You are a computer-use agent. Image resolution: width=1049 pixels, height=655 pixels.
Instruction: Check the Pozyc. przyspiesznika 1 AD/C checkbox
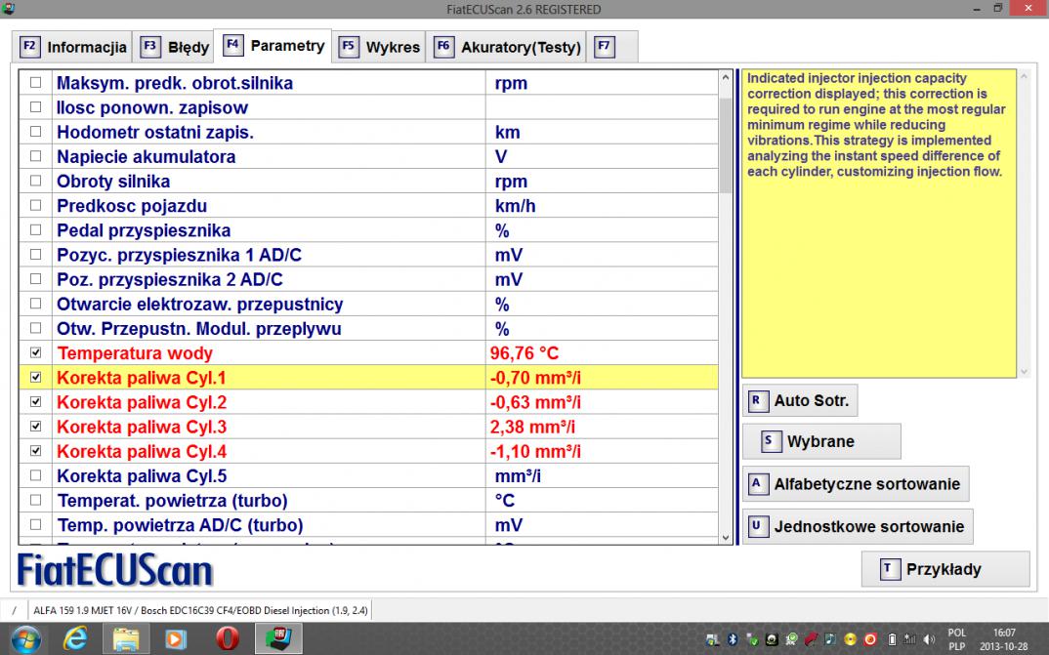coord(35,255)
